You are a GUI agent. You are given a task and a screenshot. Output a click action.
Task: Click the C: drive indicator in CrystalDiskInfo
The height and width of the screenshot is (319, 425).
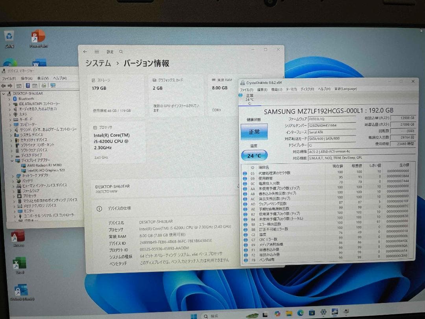[249, 98]
